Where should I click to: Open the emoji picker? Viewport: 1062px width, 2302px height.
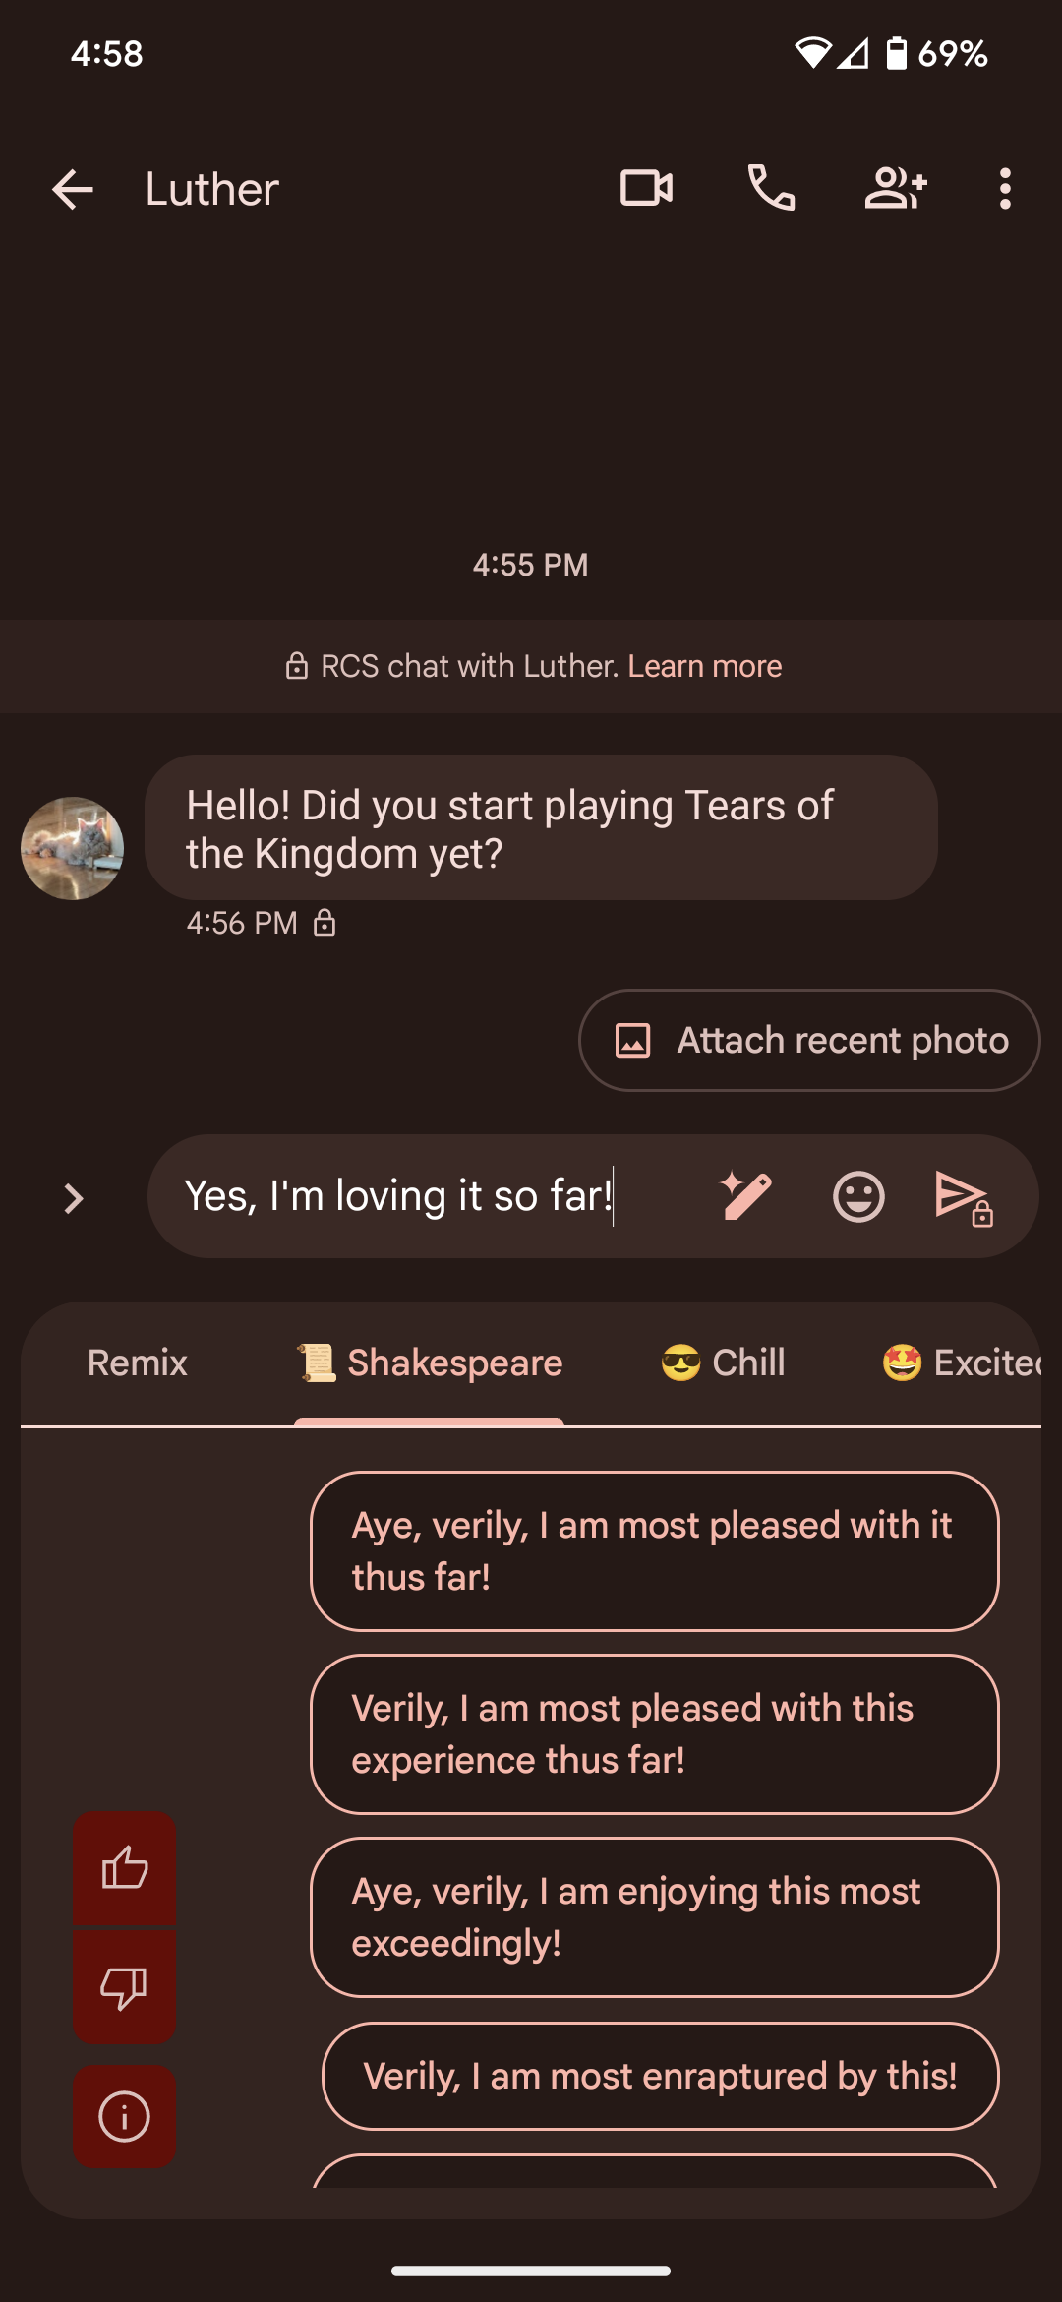[x=858, y=1196]
